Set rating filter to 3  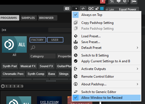coord(14,86)
